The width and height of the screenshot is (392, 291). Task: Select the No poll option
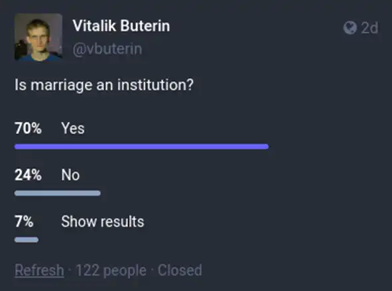pyautogui.click(x=58, y=182)
